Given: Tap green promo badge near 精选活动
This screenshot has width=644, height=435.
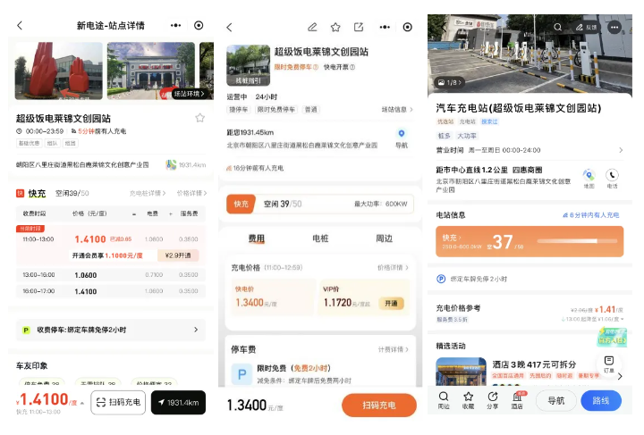Looking at the screenshot, I should pos(612,337).
